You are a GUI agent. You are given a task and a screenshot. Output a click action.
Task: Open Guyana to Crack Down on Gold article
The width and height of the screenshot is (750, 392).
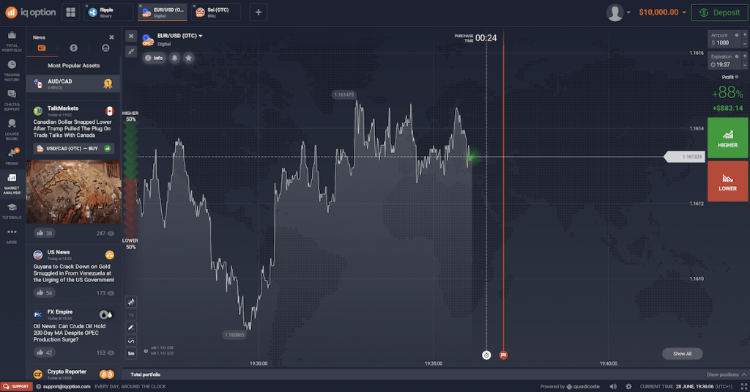click(x=74, y=273)
